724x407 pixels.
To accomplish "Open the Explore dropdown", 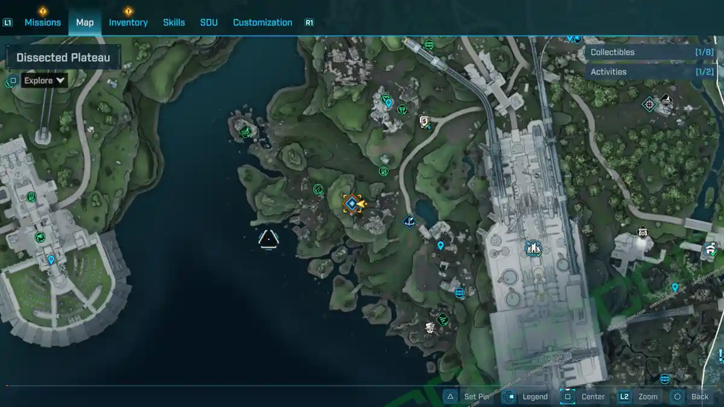I will pos(45,80).
